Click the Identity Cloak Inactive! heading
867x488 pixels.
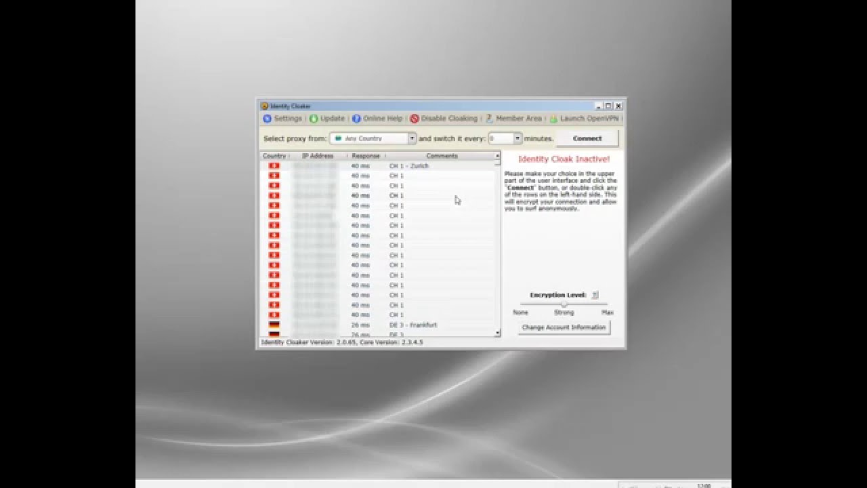click(564, 159)
